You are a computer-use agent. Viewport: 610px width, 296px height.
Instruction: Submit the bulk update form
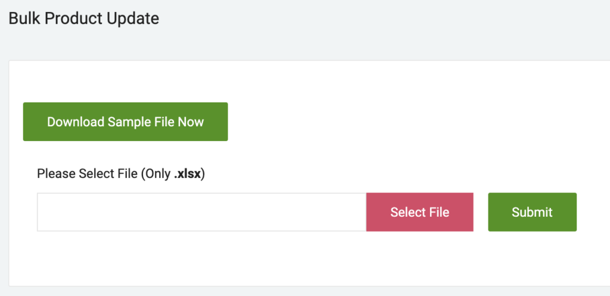(532, 212)
